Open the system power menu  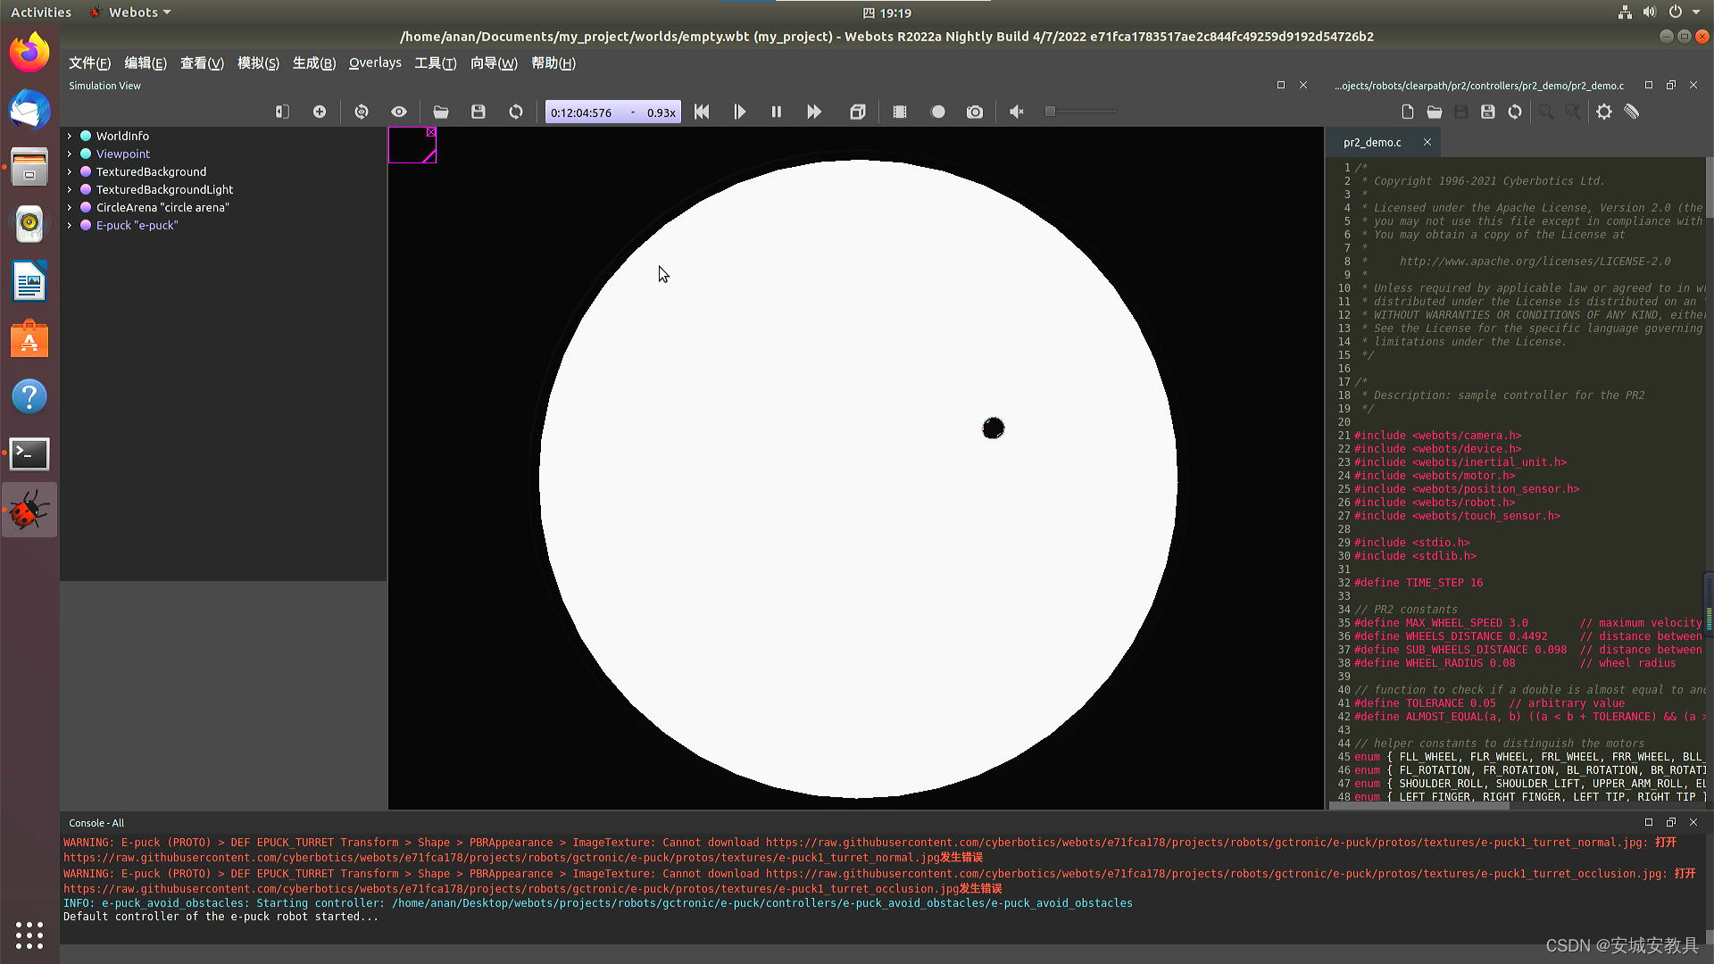coord(1683,12)
